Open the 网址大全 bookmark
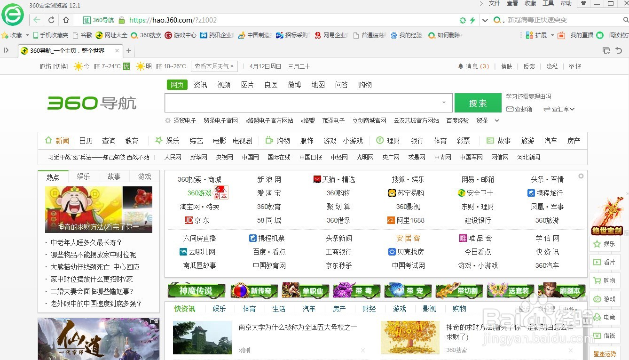Image resolution: width=629 pixels, height=360 pixels. click(x=111, y=35)
